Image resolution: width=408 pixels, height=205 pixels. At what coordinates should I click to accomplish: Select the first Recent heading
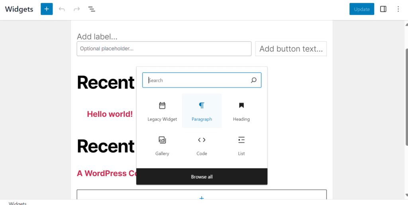pos(106,83)
